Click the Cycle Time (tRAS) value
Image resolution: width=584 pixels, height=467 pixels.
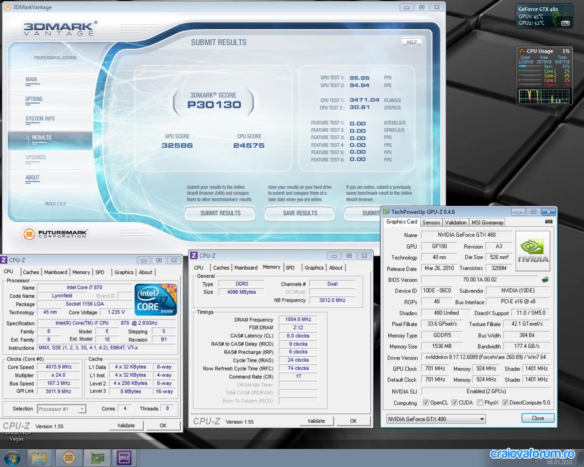pyautogui.click(x=298, y=360)
